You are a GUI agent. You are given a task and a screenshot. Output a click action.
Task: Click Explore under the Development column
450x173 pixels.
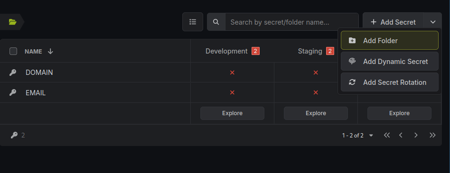point(232,113)
